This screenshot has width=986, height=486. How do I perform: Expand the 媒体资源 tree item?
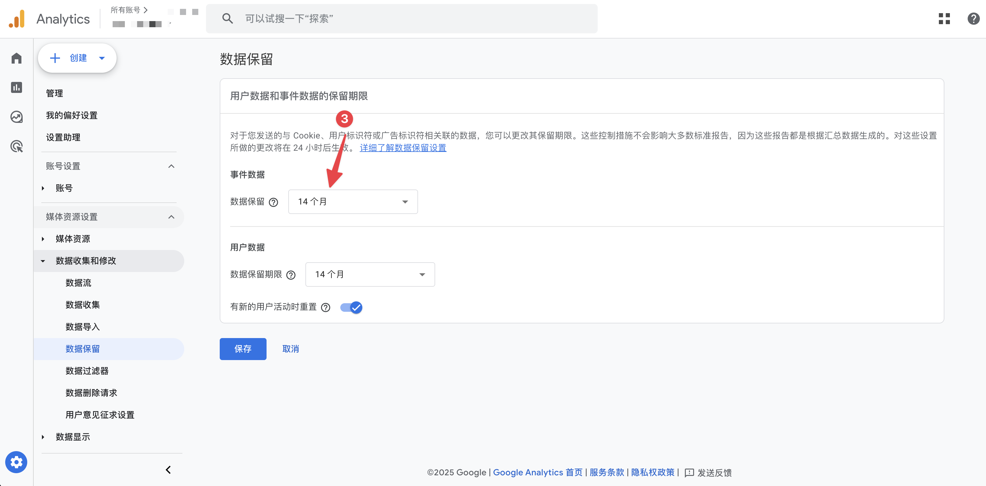[43, 239]
